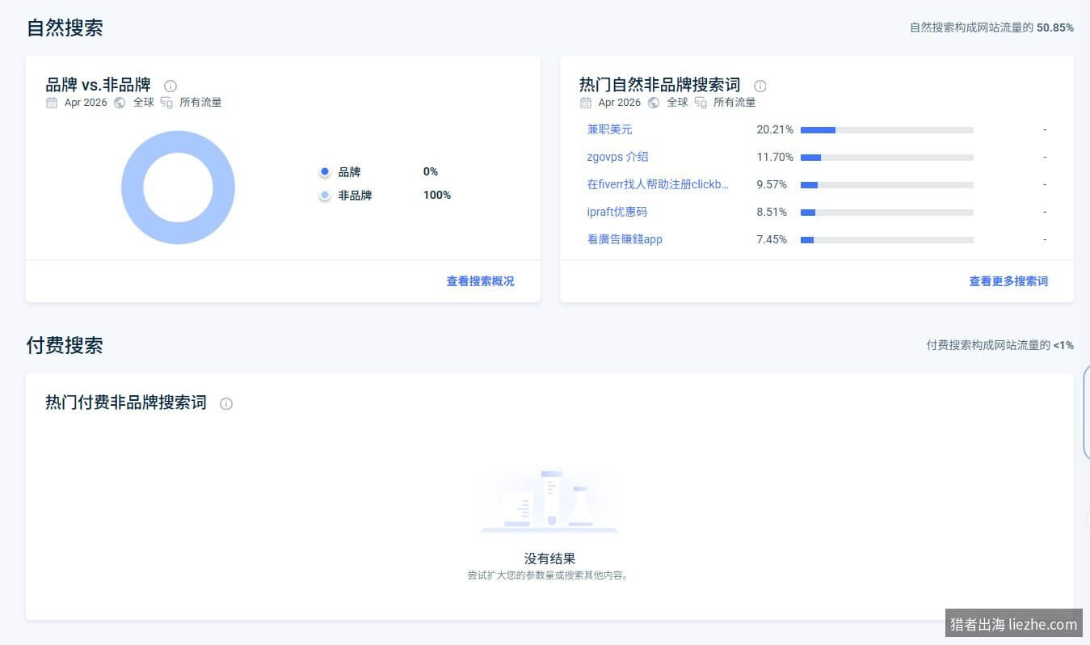Click 全球 in 热门自然非品牌搜索词 card
Screen dimensions: 1090x645
(677, 103)
